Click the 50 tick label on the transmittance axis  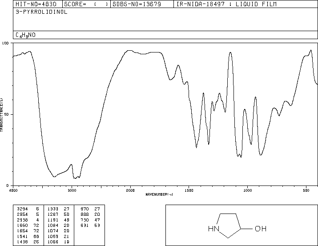(7, 114)
